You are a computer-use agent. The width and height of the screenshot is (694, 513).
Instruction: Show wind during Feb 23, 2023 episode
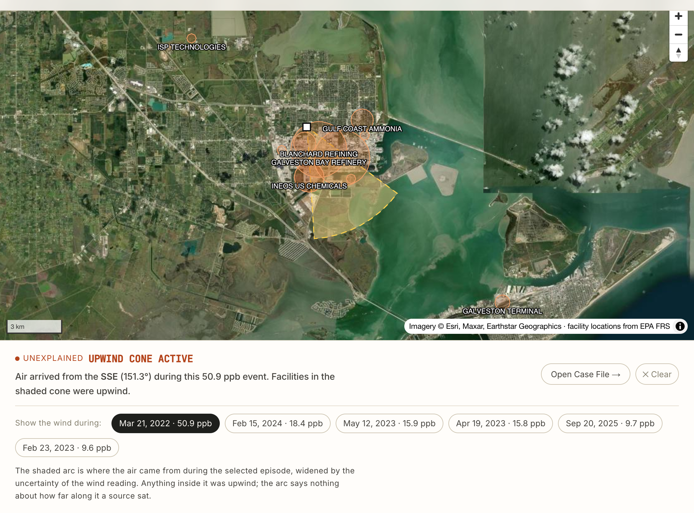coord(67,448)
